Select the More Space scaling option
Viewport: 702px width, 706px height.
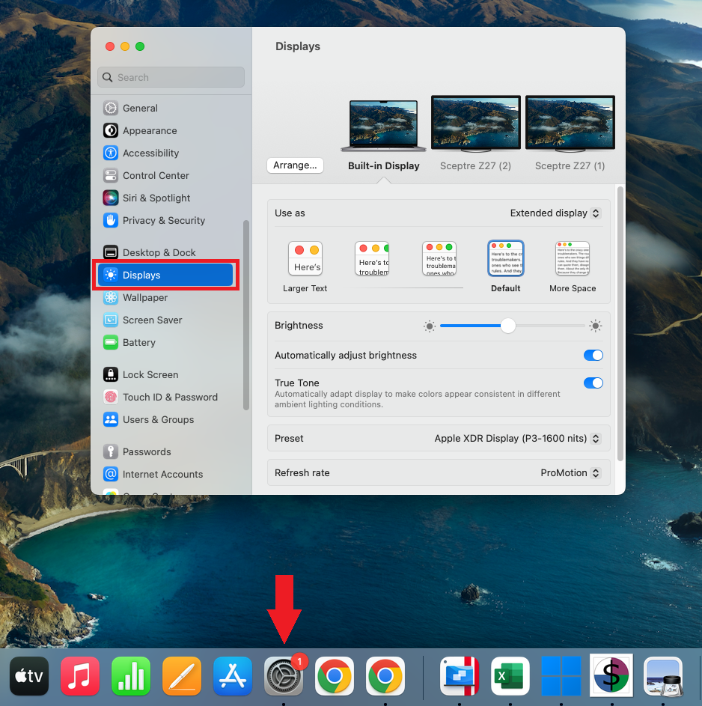[x=572, y=258]
